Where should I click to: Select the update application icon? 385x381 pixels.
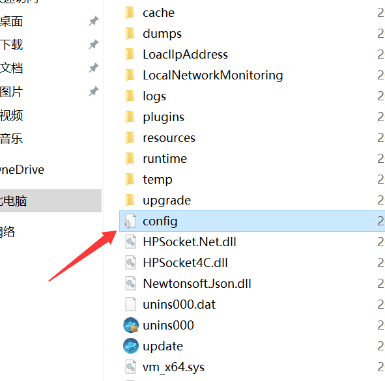coord(131,346)
